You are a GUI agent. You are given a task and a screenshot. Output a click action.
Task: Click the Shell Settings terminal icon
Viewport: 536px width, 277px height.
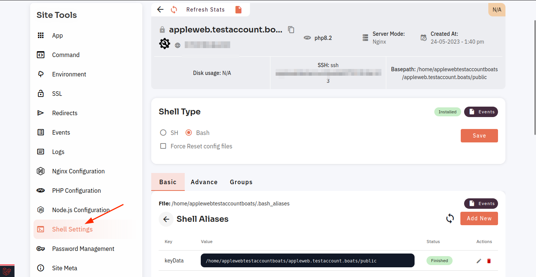click(x=41, y=229)
